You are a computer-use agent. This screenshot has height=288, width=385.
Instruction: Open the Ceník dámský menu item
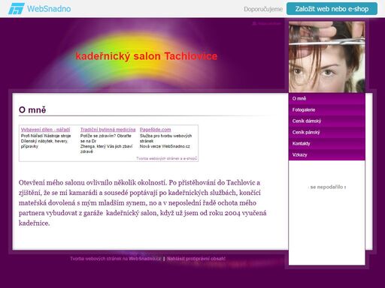pyautogui.click(x=327, y=121)
